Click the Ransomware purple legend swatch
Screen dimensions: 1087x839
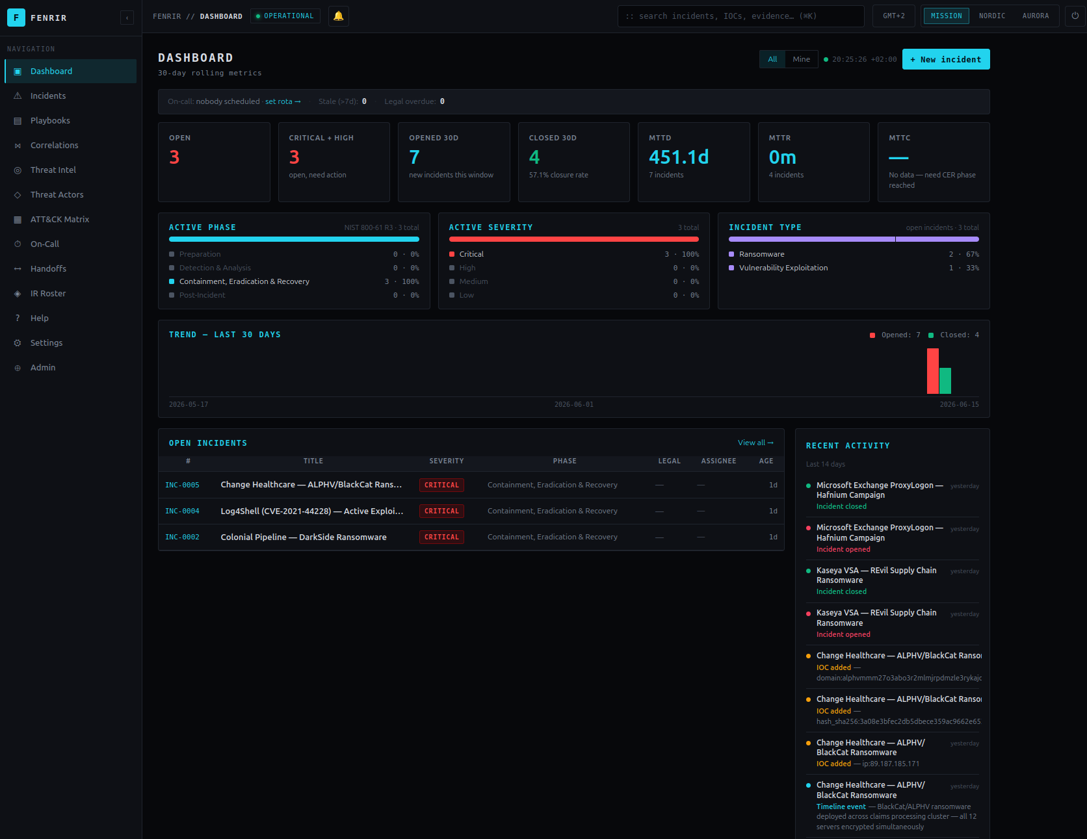[x=731, y=254]
